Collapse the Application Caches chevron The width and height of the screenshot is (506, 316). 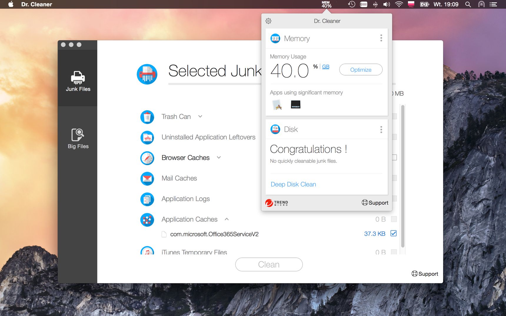tap(227, 219)
